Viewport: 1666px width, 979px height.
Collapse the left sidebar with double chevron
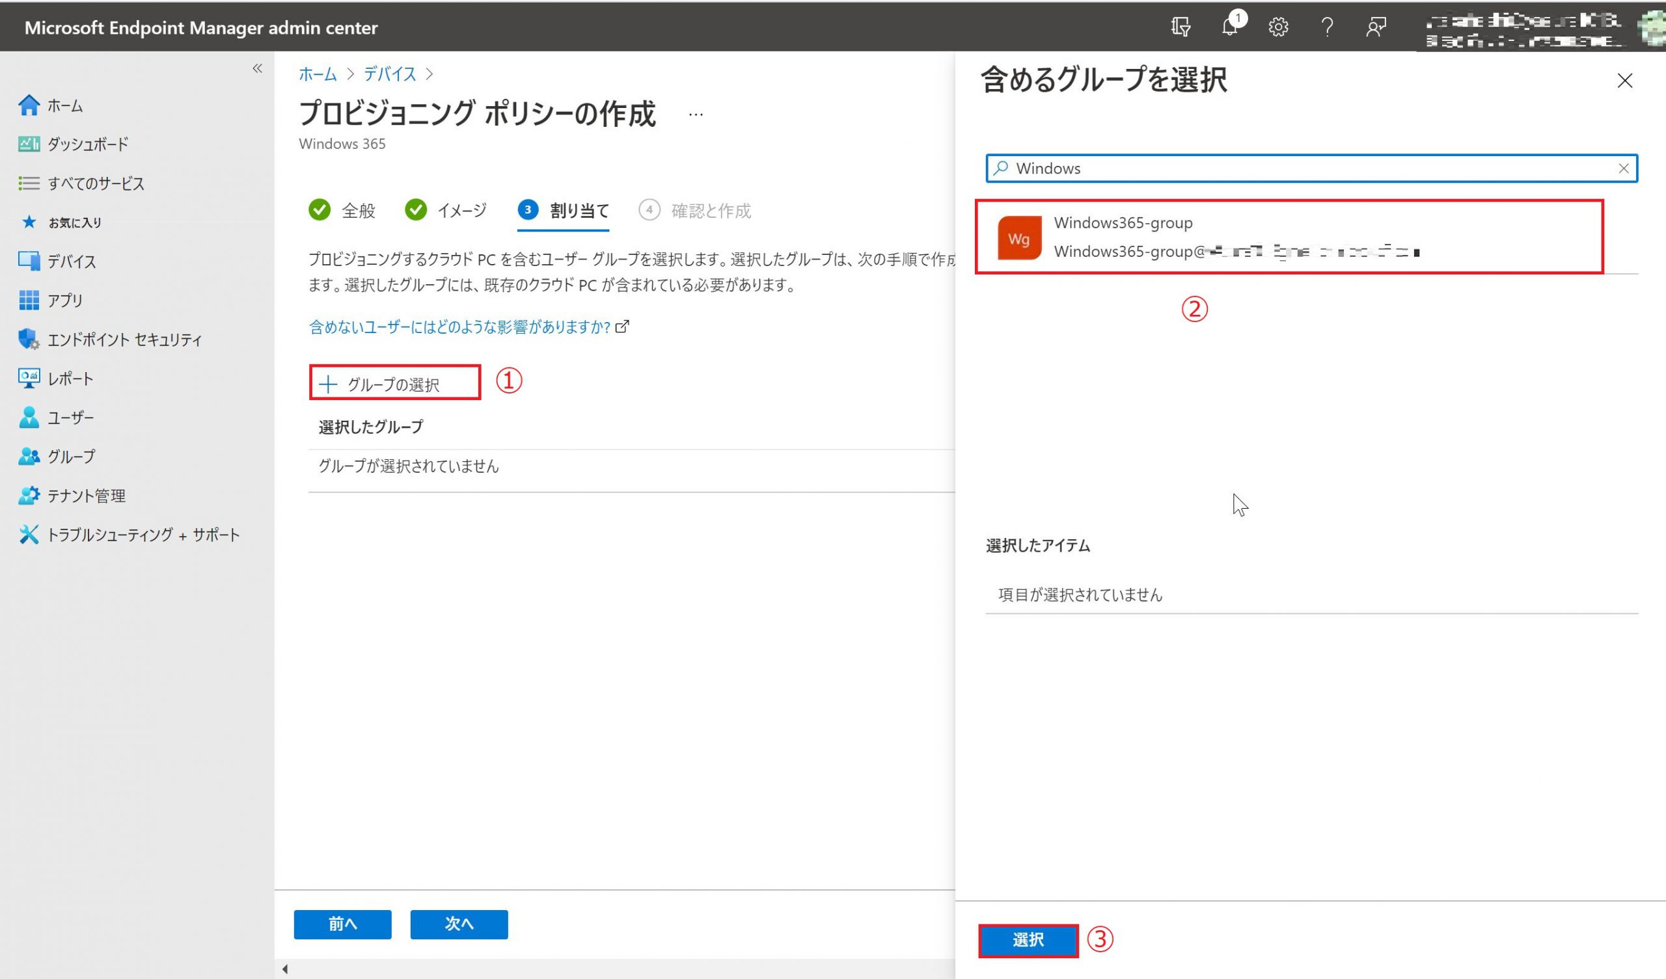257,68
